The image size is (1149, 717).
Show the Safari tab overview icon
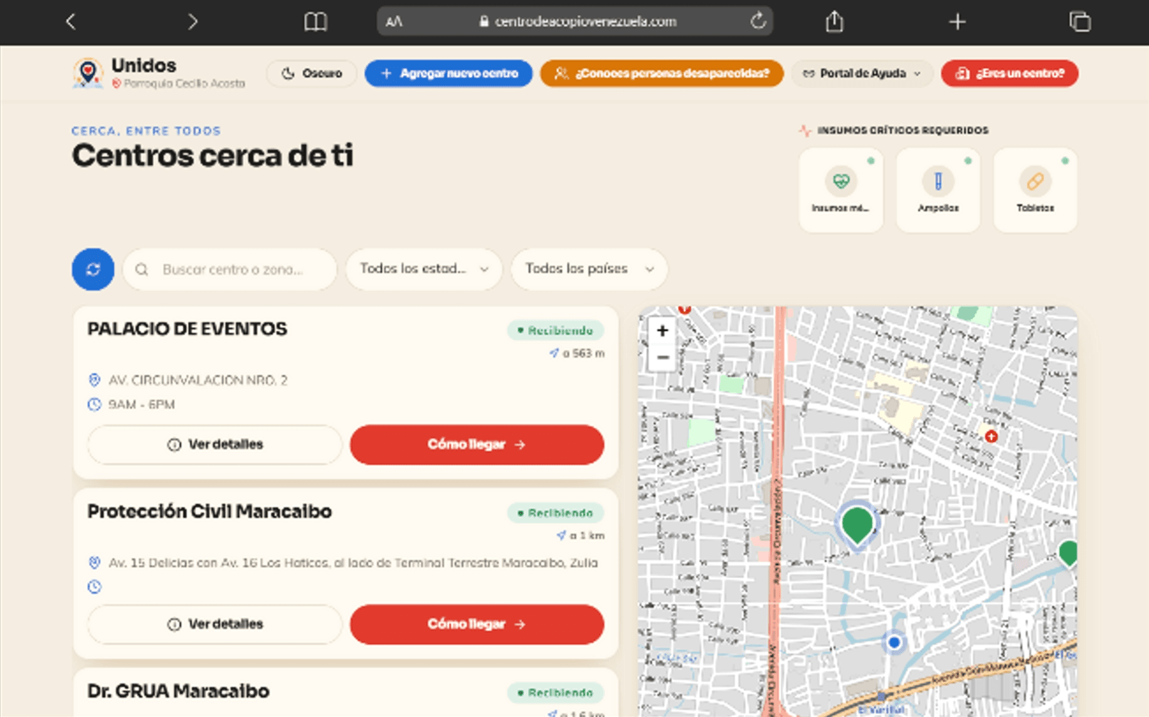(x=1080, y=22)
